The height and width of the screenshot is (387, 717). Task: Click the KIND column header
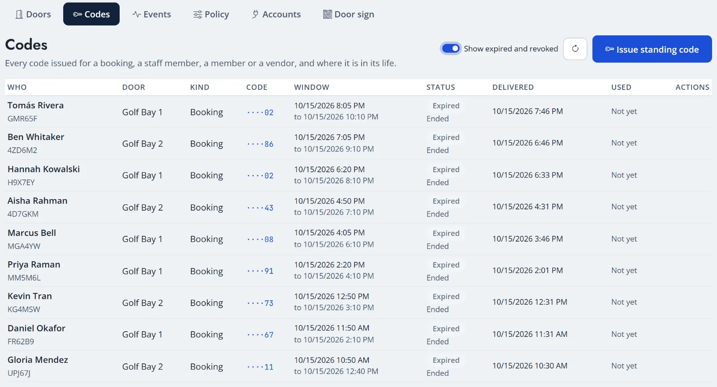click(200, 87)
